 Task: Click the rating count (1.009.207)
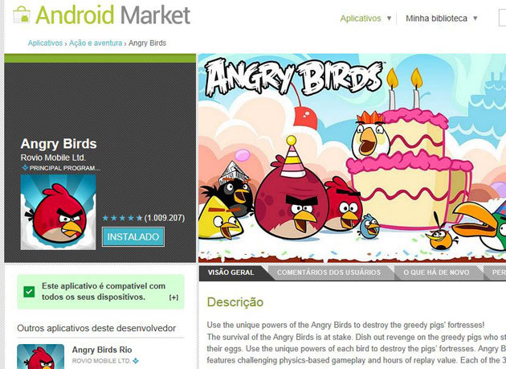click(x=165, y=218)
